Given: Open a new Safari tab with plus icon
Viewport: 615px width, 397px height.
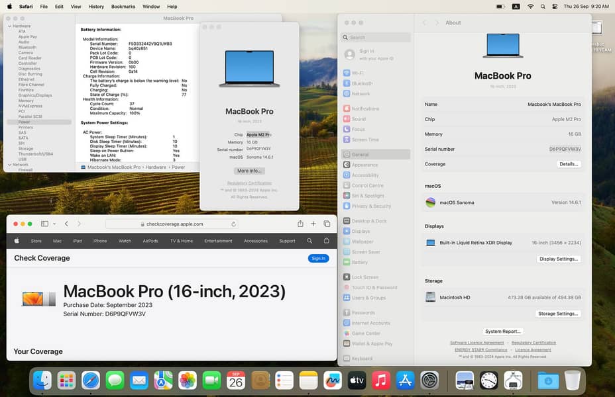Looking at the screenshot, I should [x=314, y=224].
